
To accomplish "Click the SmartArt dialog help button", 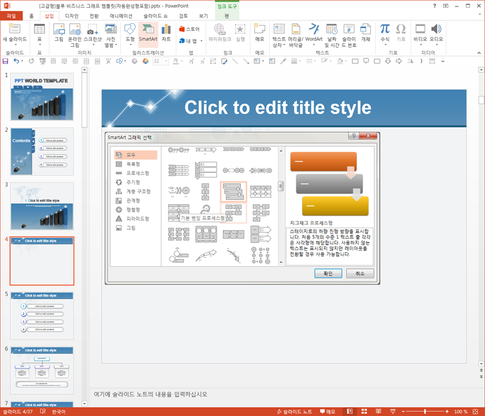I will (x=354, y=136).
